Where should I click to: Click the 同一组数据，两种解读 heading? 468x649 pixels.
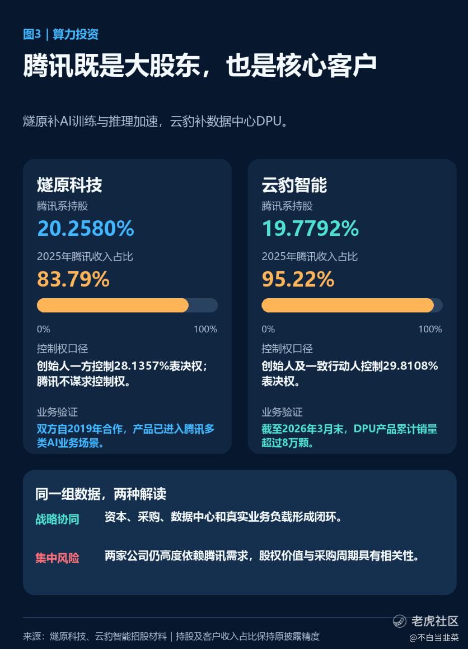[x=100, y=494]
